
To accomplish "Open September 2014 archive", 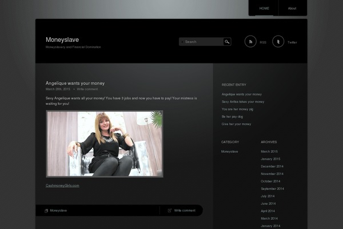I will click(x=272, y=189).
